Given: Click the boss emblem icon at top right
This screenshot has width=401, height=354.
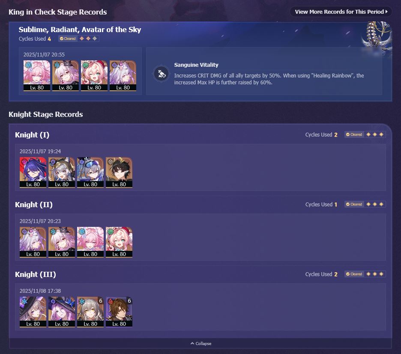Looking at the screenshot, I should (x=377, y=36).
